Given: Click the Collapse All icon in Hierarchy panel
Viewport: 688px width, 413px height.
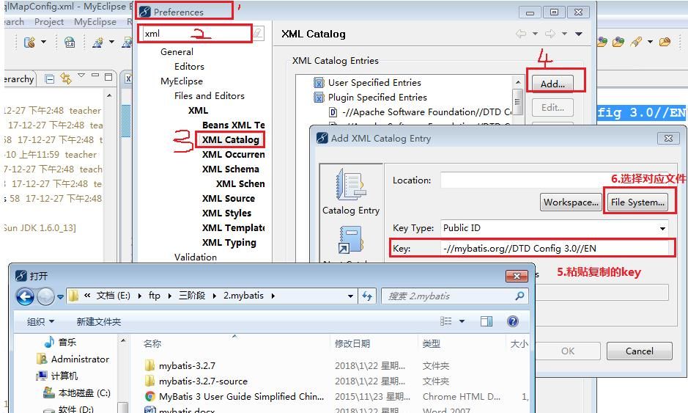Looking at the screenshot, I should click(x=50, y=78).
